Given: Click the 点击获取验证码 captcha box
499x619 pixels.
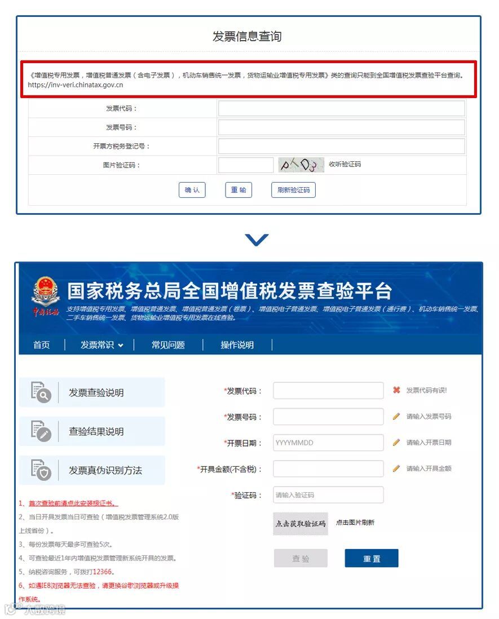Looking at the screenshot, I should (301, 524).
